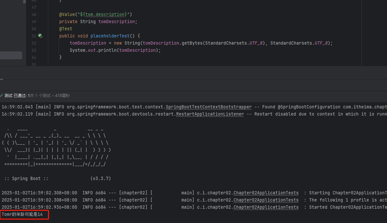This screenshot has width=387, height=223.
Task: Open the RestartApplicationListener class link
Action: pos(210,114)
